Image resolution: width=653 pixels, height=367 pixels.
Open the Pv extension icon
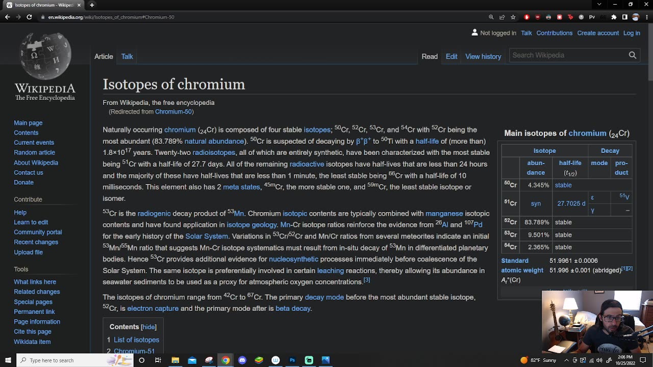click(x=592, y=17)
